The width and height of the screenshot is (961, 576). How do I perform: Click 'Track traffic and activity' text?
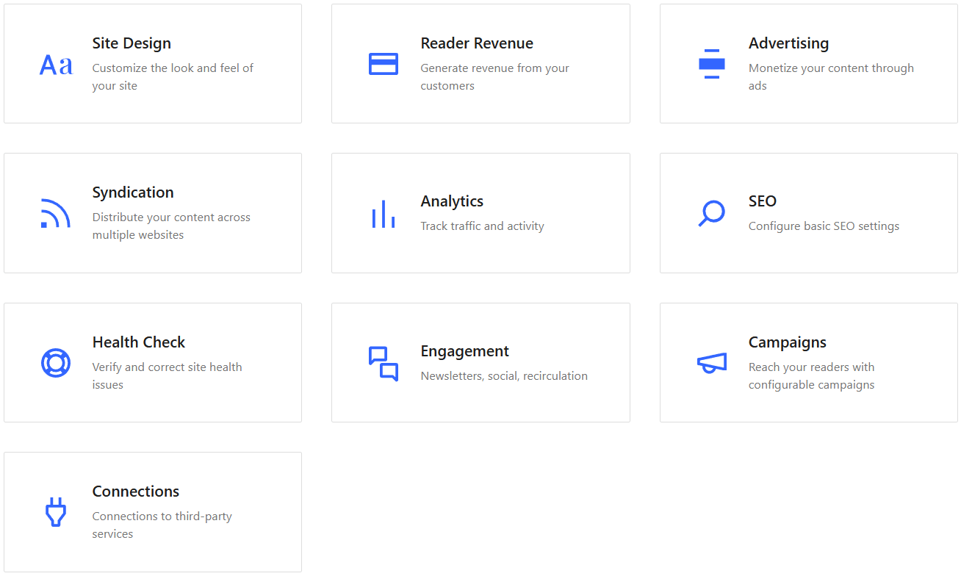482,226
